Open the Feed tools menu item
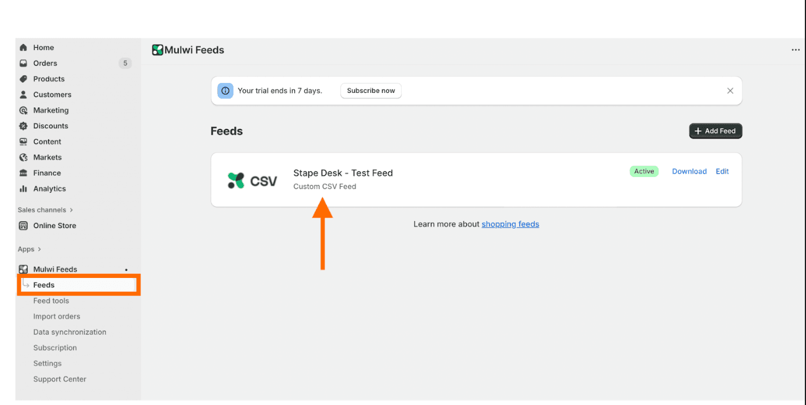The width and height of the screenshot is (806, 405). pos(51,301)
